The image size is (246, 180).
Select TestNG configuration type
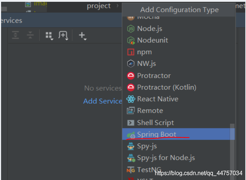(178, 170)
